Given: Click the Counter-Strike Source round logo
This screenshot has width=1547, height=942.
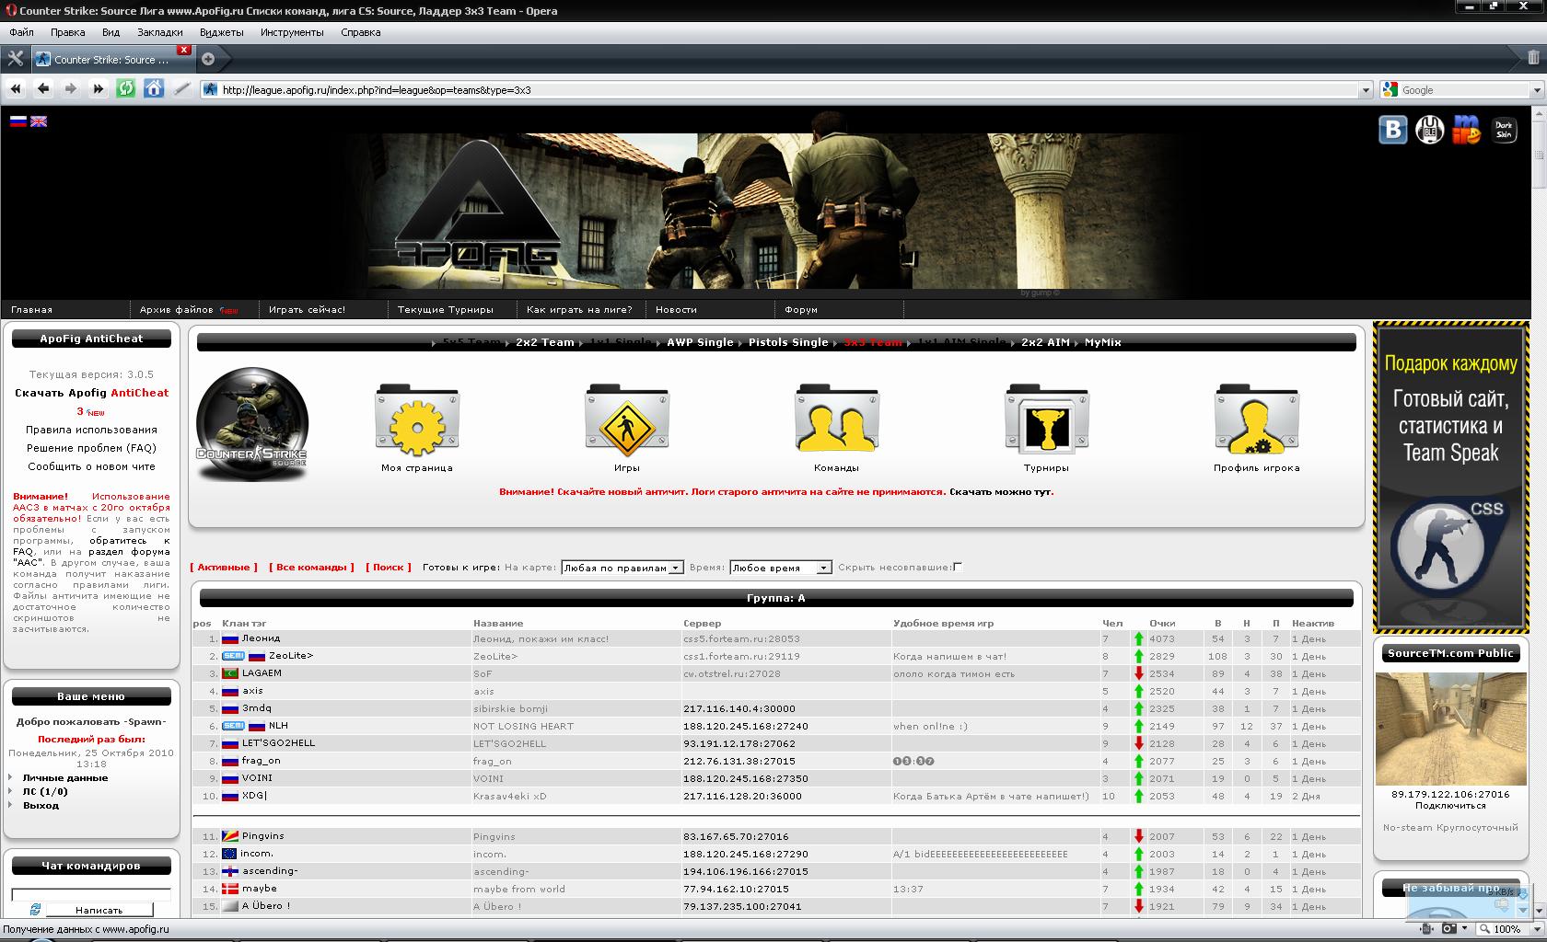Looking at the screenshot, I should click(252, 424).
